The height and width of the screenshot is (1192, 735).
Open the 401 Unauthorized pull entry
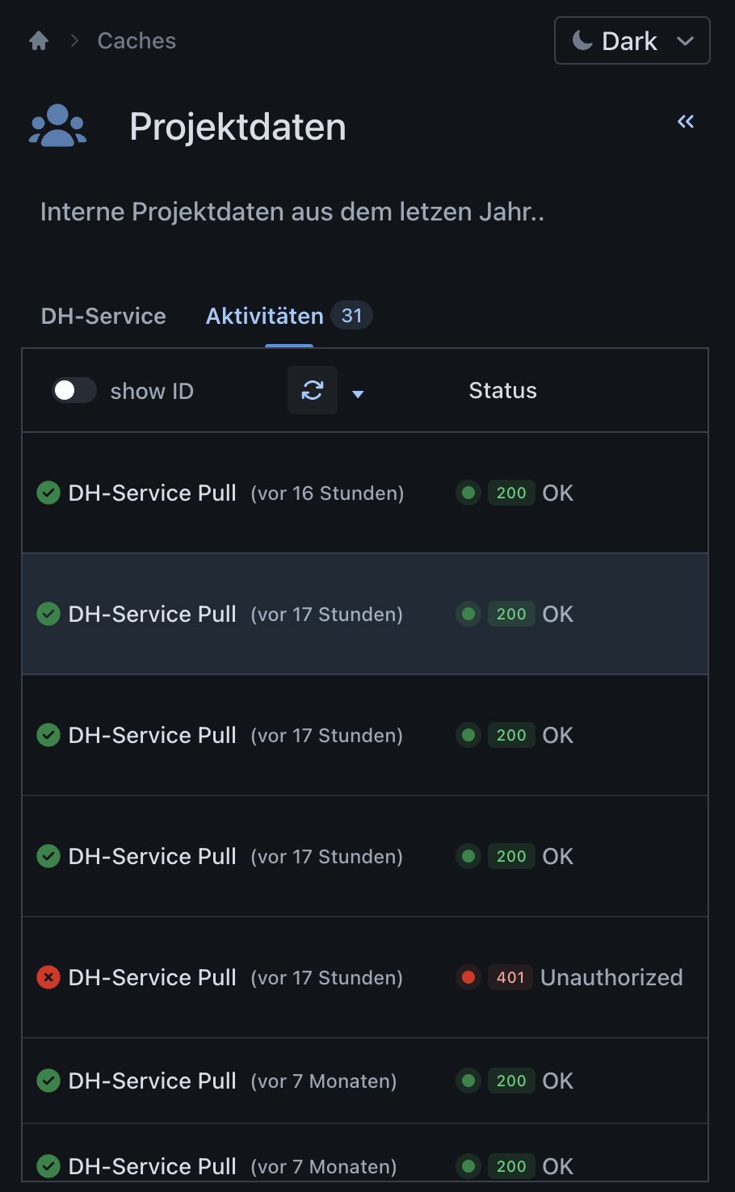coord(152,977)
